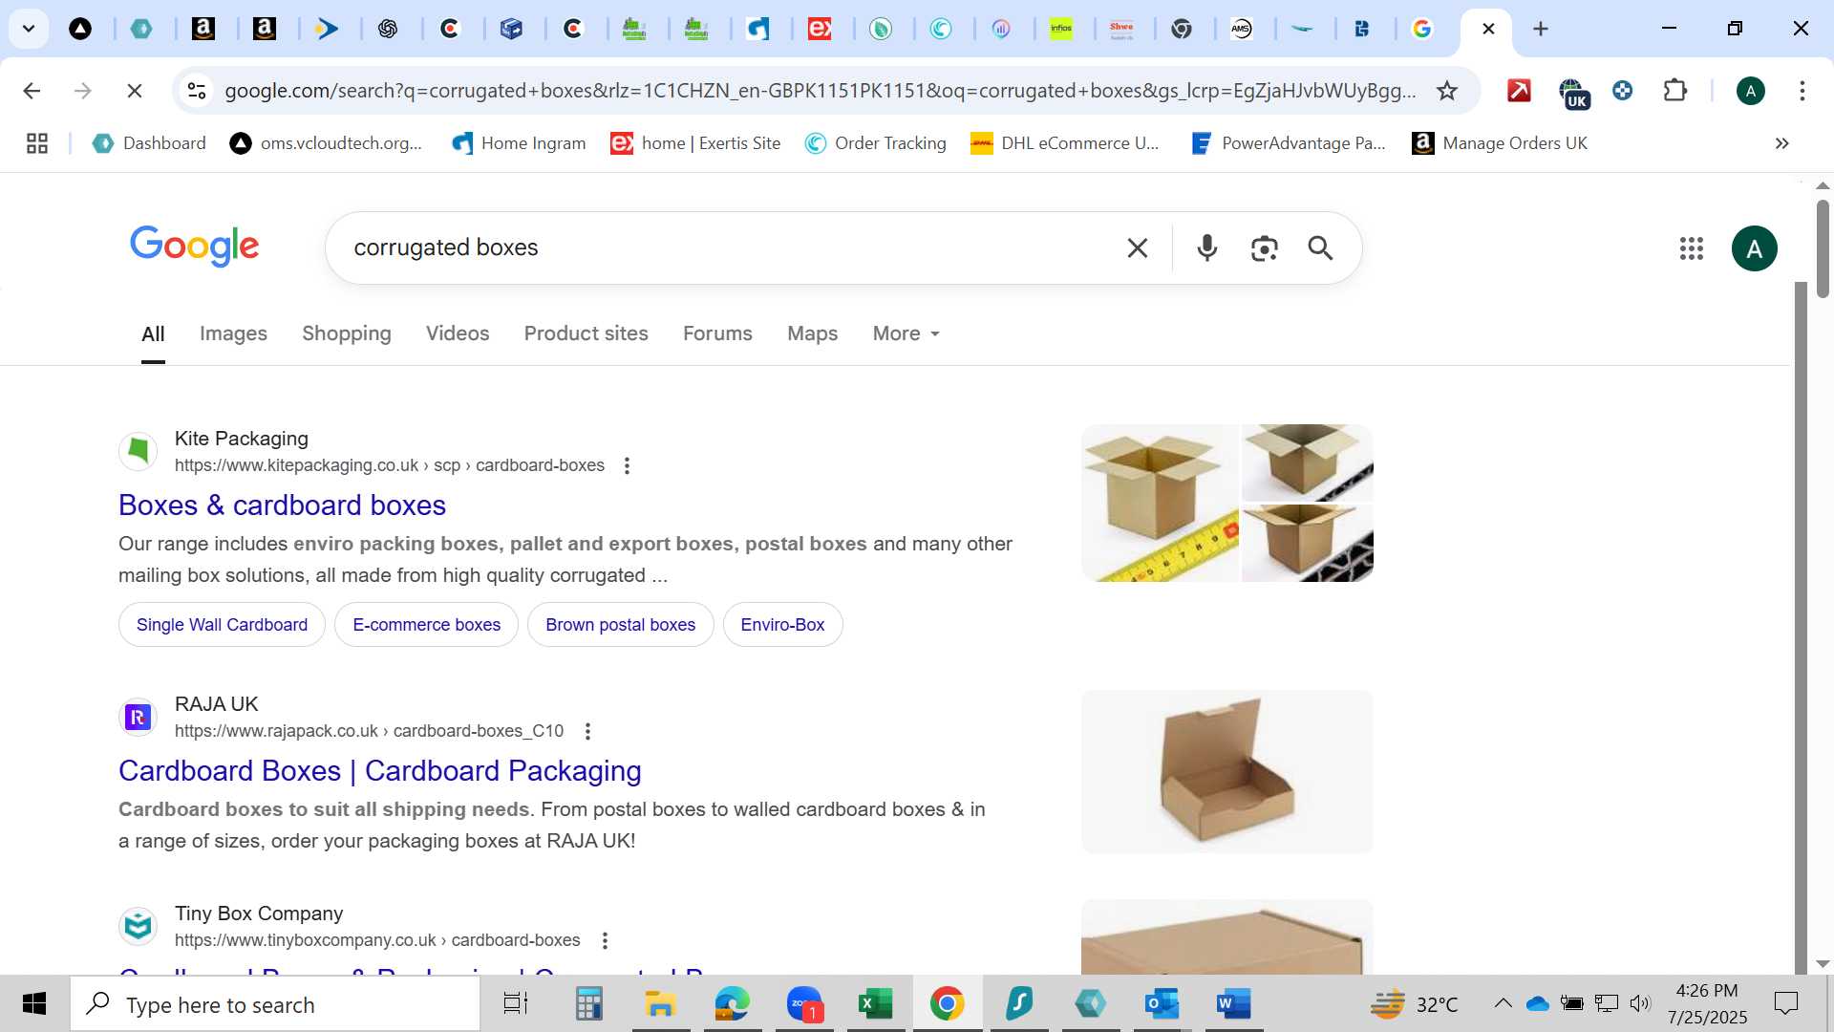Click the Windows taskbar search box
Viewport: 1834px width, 1032px height.
[275, 1004]
